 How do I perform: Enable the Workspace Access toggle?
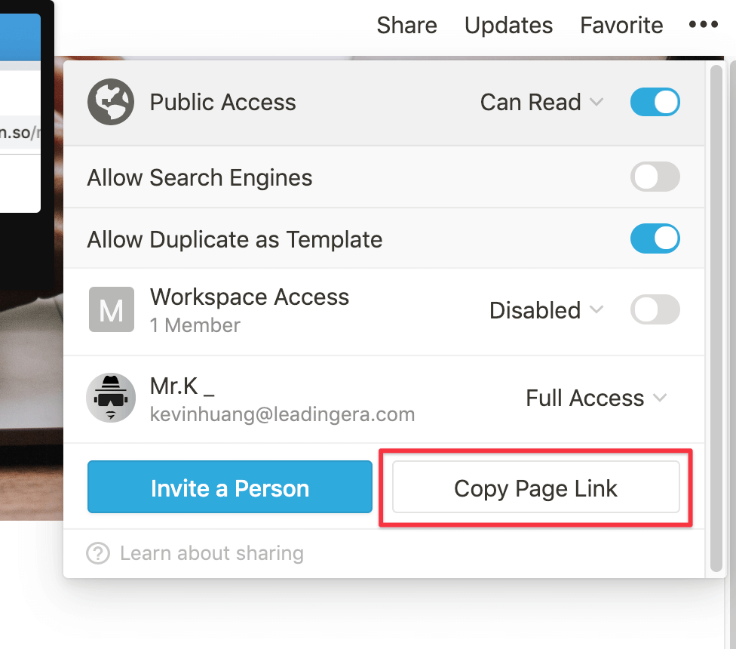(x=655, y=309)
